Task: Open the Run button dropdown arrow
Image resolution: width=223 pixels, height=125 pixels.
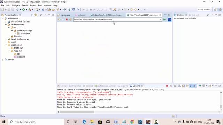Action: point(26,9)
